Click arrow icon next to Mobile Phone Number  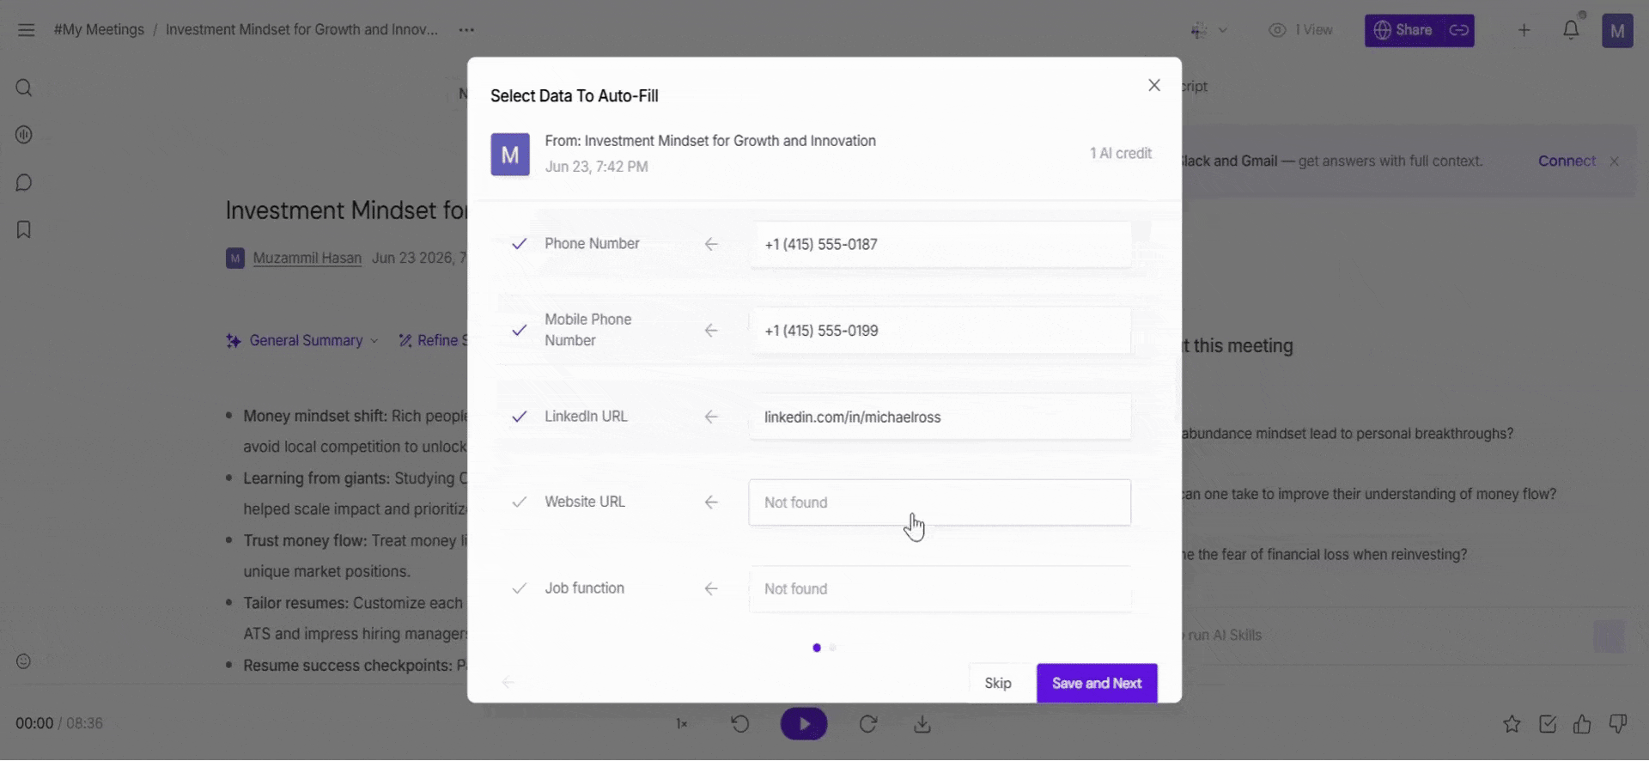(x=711, y=331)
